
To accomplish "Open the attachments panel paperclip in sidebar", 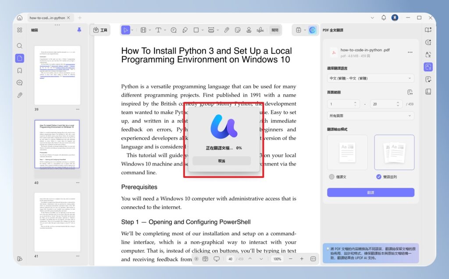I will pyautogui.click(x=19, y=95).
